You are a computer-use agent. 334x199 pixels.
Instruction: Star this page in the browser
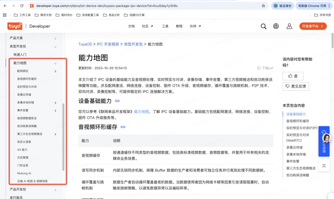(x=263, y=6)
